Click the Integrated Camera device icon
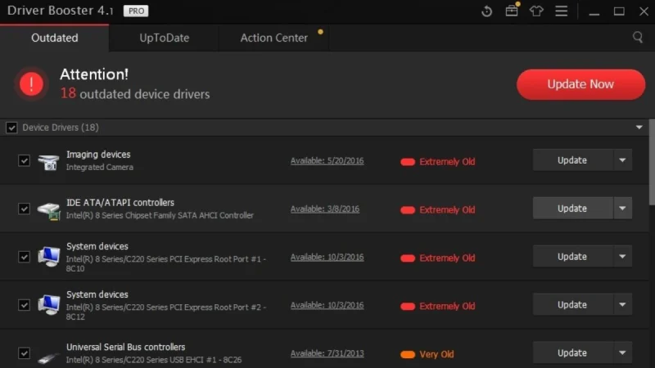This screenshot has height=368, width=655. click(x=48, y=162)
